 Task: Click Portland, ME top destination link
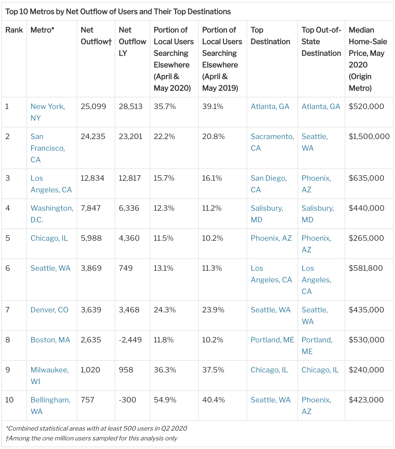pos(272,340)
